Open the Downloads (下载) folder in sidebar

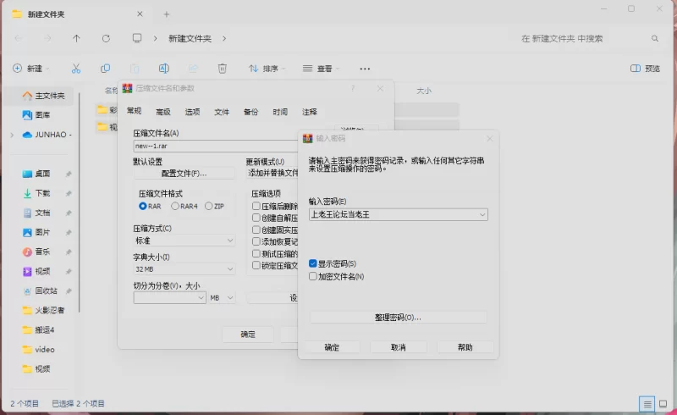tap(42, 193)
